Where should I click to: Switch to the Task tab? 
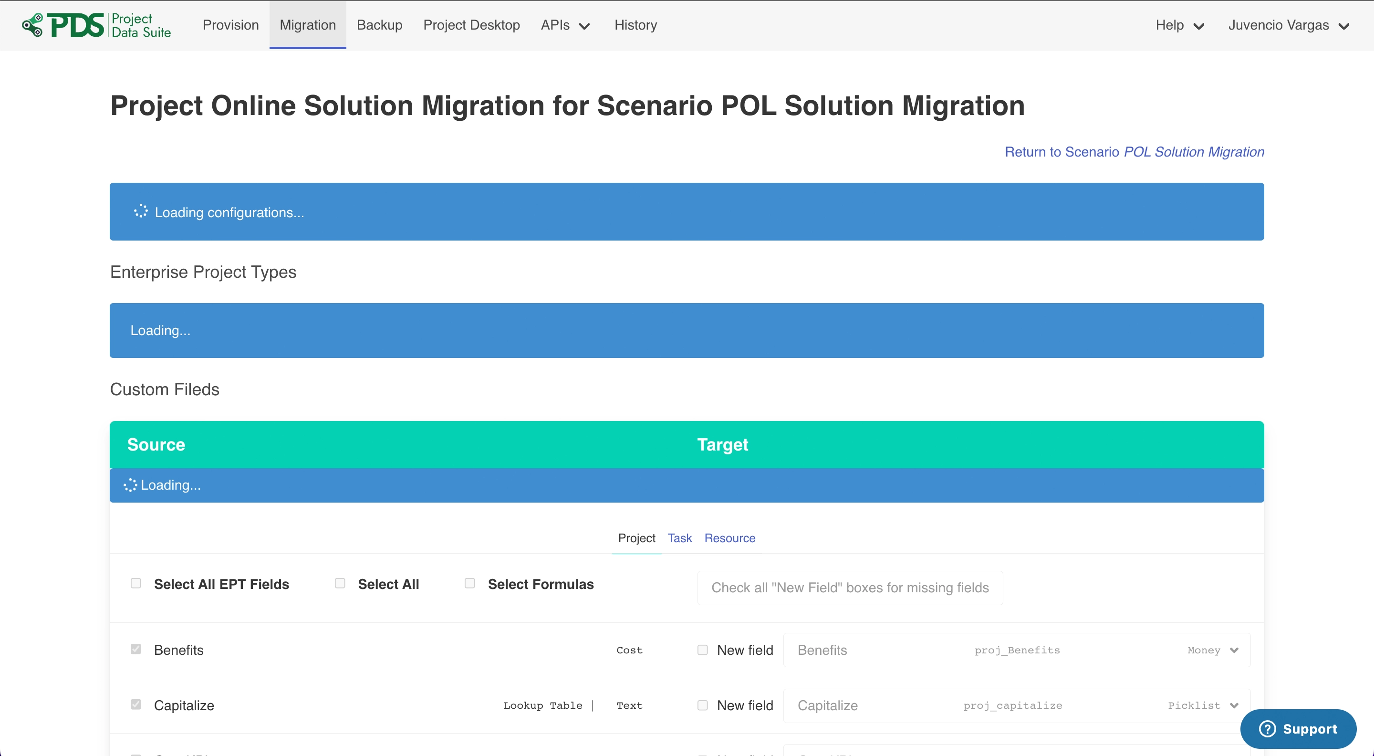coord(679,538)
